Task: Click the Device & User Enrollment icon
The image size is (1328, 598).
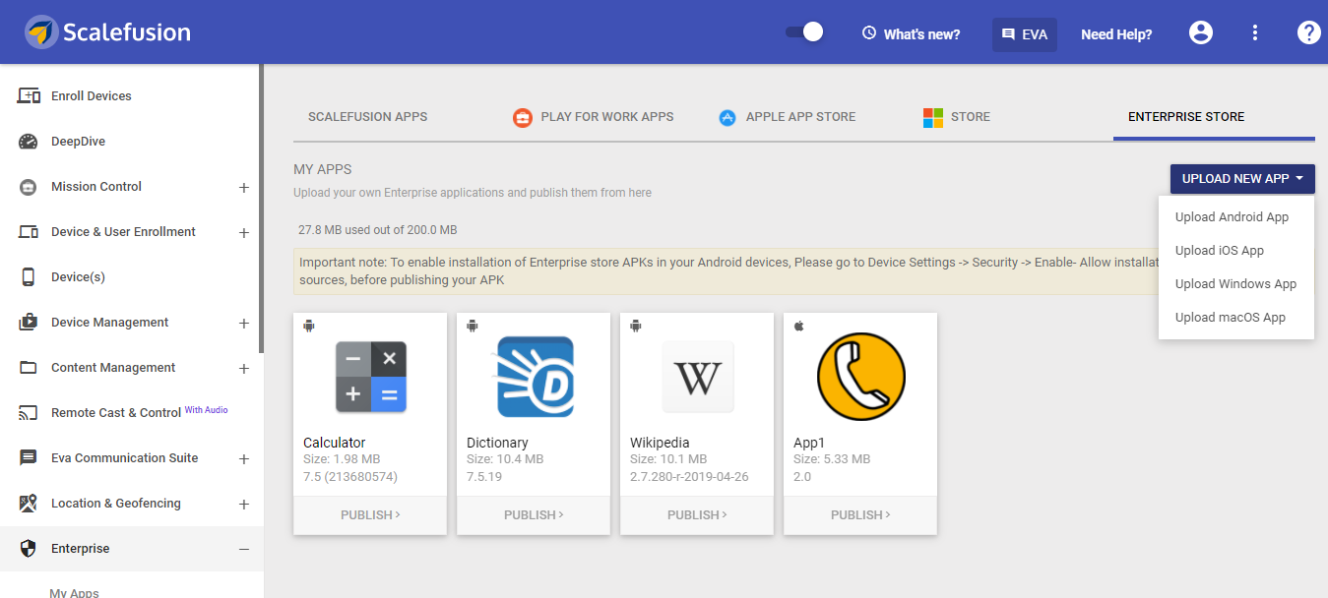Action: pos(29,231)
